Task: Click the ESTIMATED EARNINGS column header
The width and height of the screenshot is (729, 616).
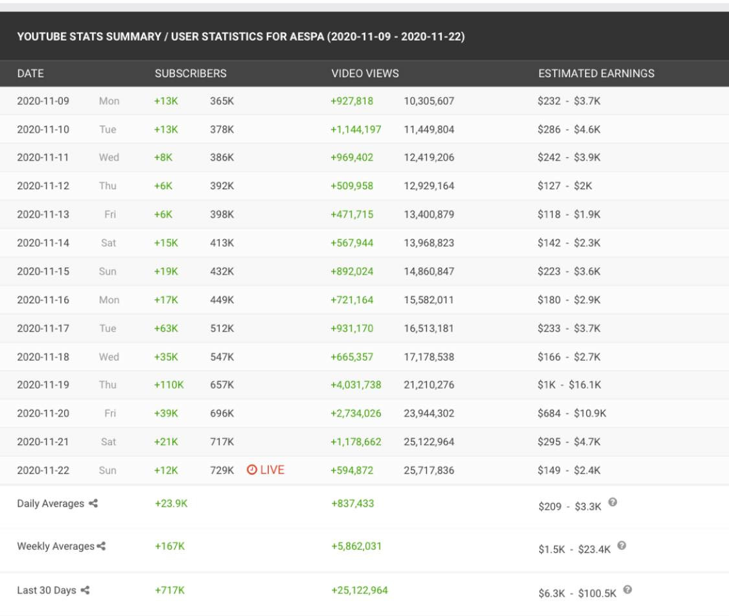Action: pyautogui.click(x=596, y=74)
